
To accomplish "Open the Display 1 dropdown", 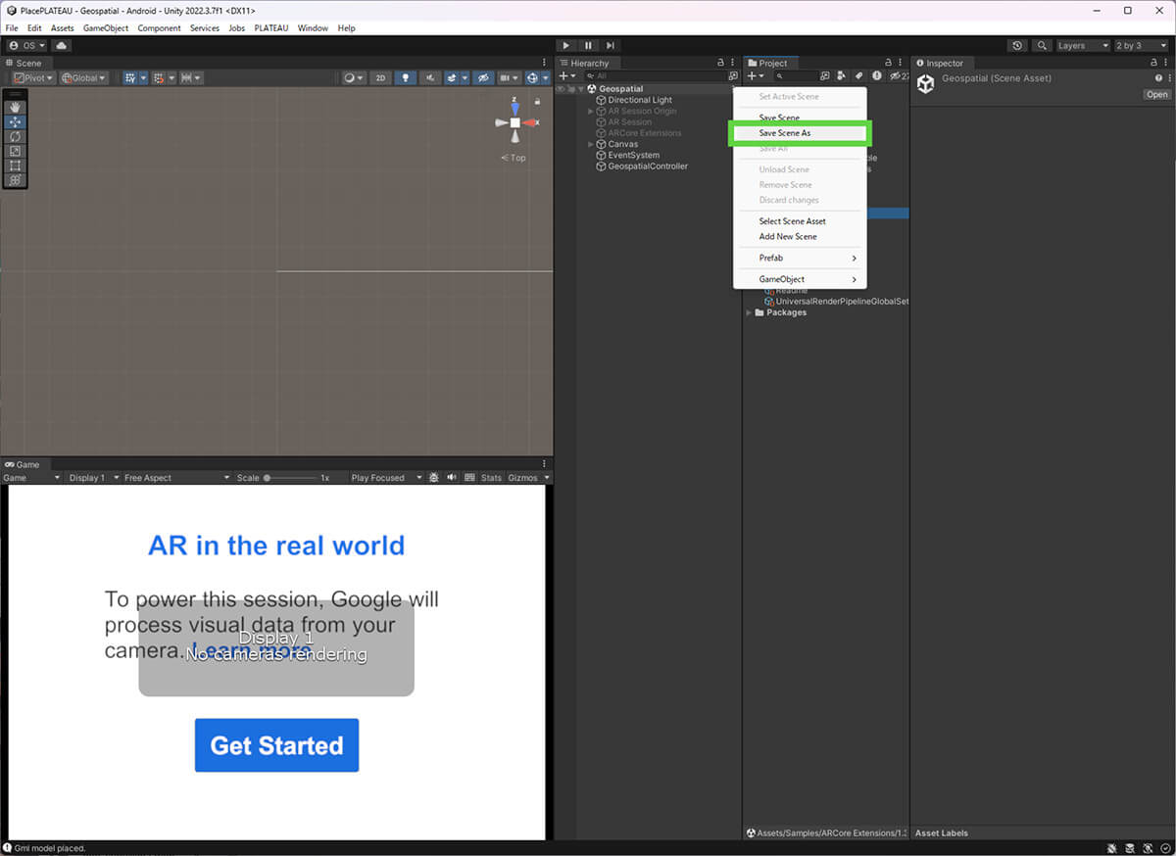I will [93, 477].
